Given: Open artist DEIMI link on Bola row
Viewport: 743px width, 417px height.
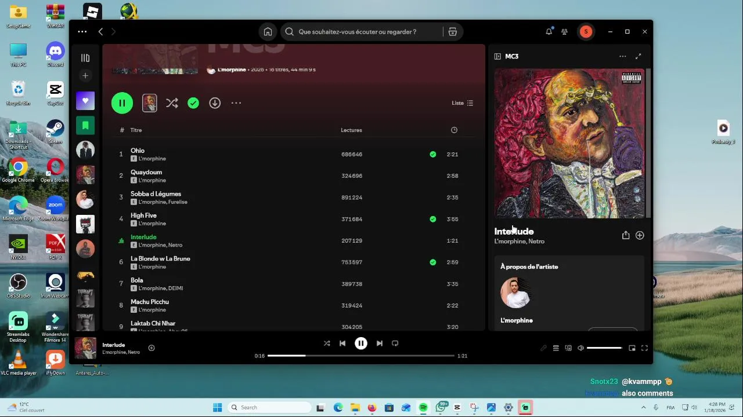Looking at the screenshot, I should (175, 288).
